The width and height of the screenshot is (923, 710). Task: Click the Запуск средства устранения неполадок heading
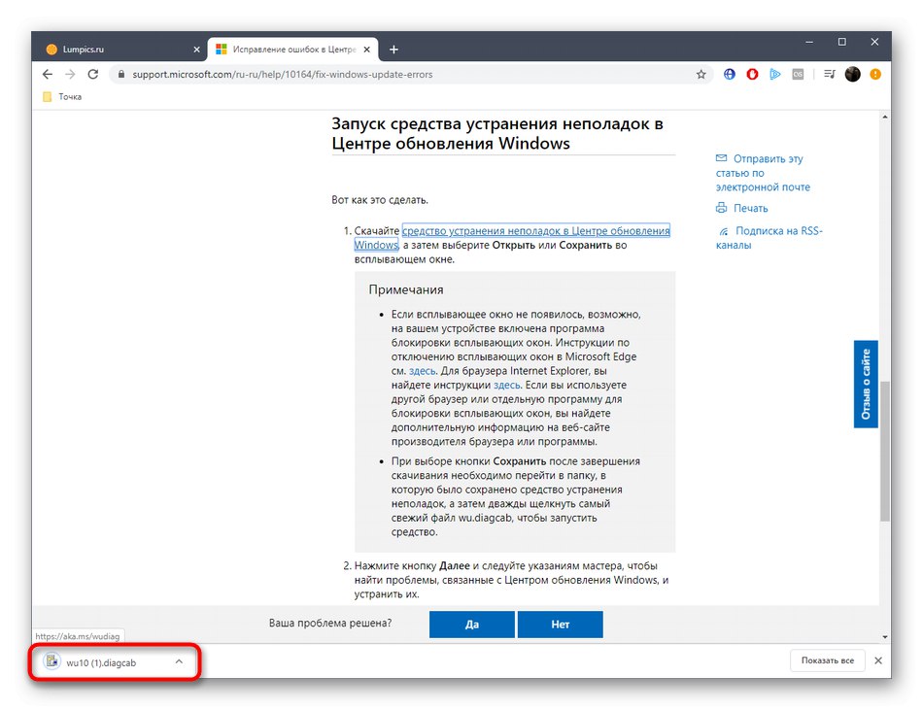pos(497,133)
